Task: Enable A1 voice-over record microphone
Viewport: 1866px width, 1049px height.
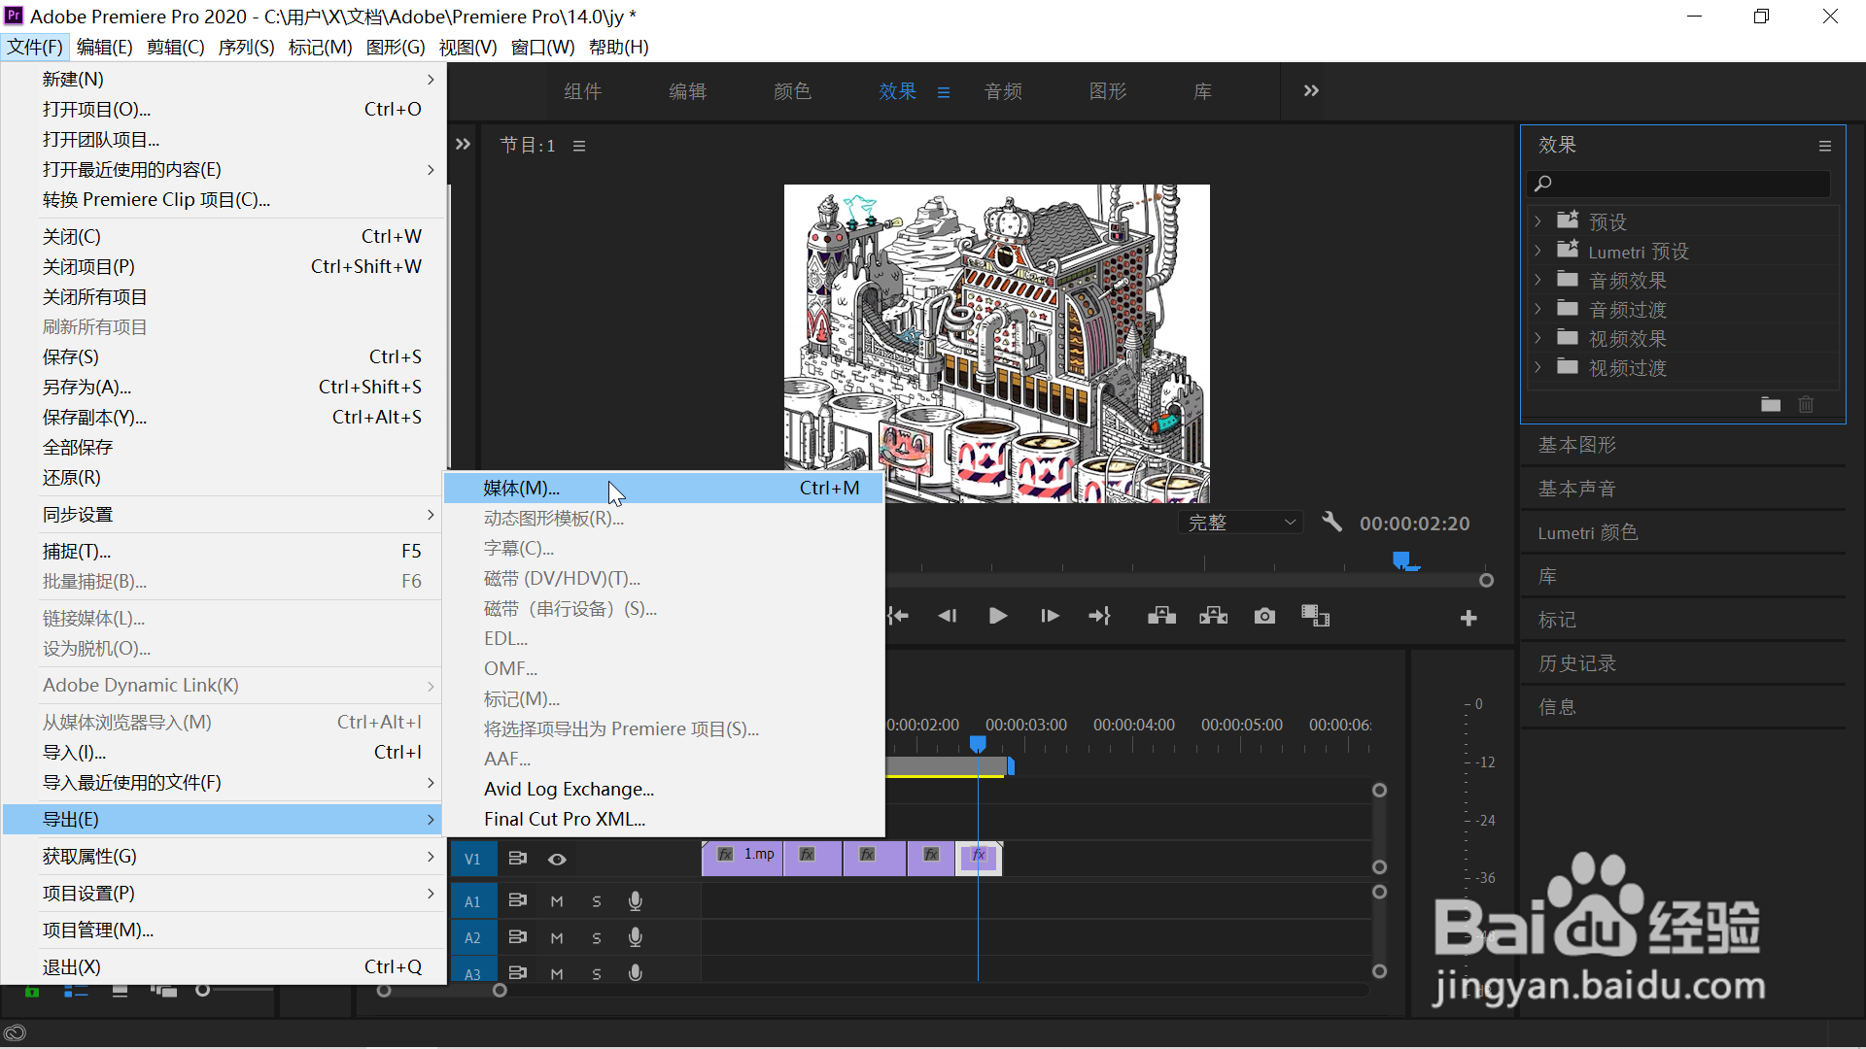Action: click(636, 901)
